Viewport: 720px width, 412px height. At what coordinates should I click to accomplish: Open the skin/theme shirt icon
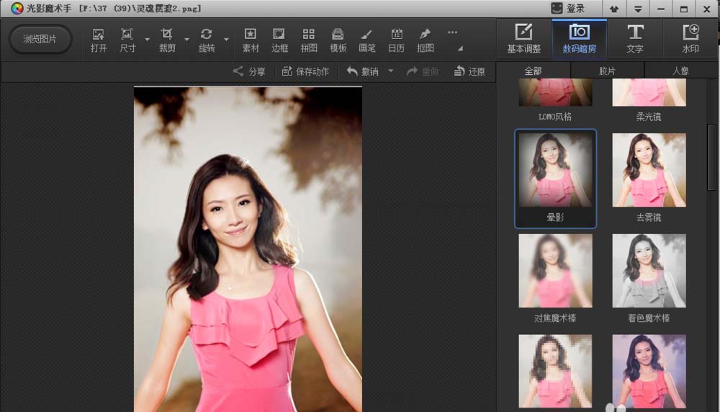[613, 9]
